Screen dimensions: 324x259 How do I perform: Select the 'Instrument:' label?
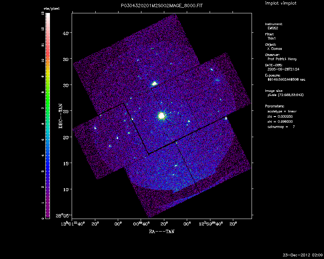point(274,24)
